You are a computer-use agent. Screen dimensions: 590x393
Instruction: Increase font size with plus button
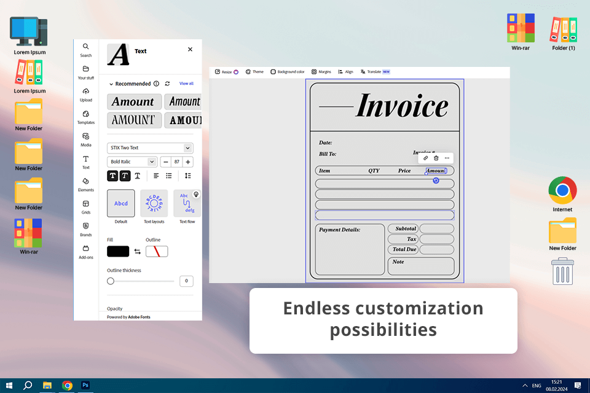[188, 161]
